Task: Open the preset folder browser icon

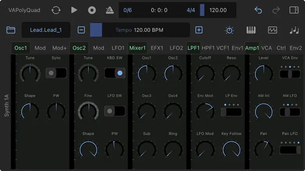Action: [x=11, y=30]
